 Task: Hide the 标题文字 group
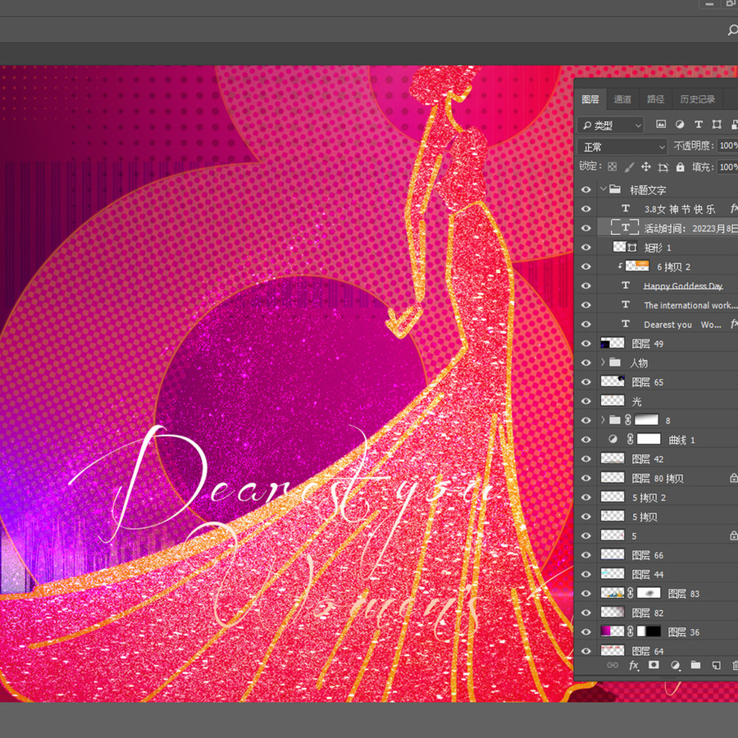586,189
